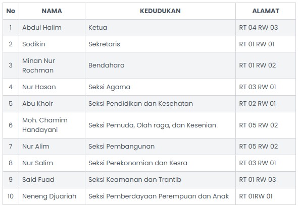The image size is (298, 207).
Task: Click Seksi Perekonomian dan Kesra cell
Action: (x=160, y=163)
